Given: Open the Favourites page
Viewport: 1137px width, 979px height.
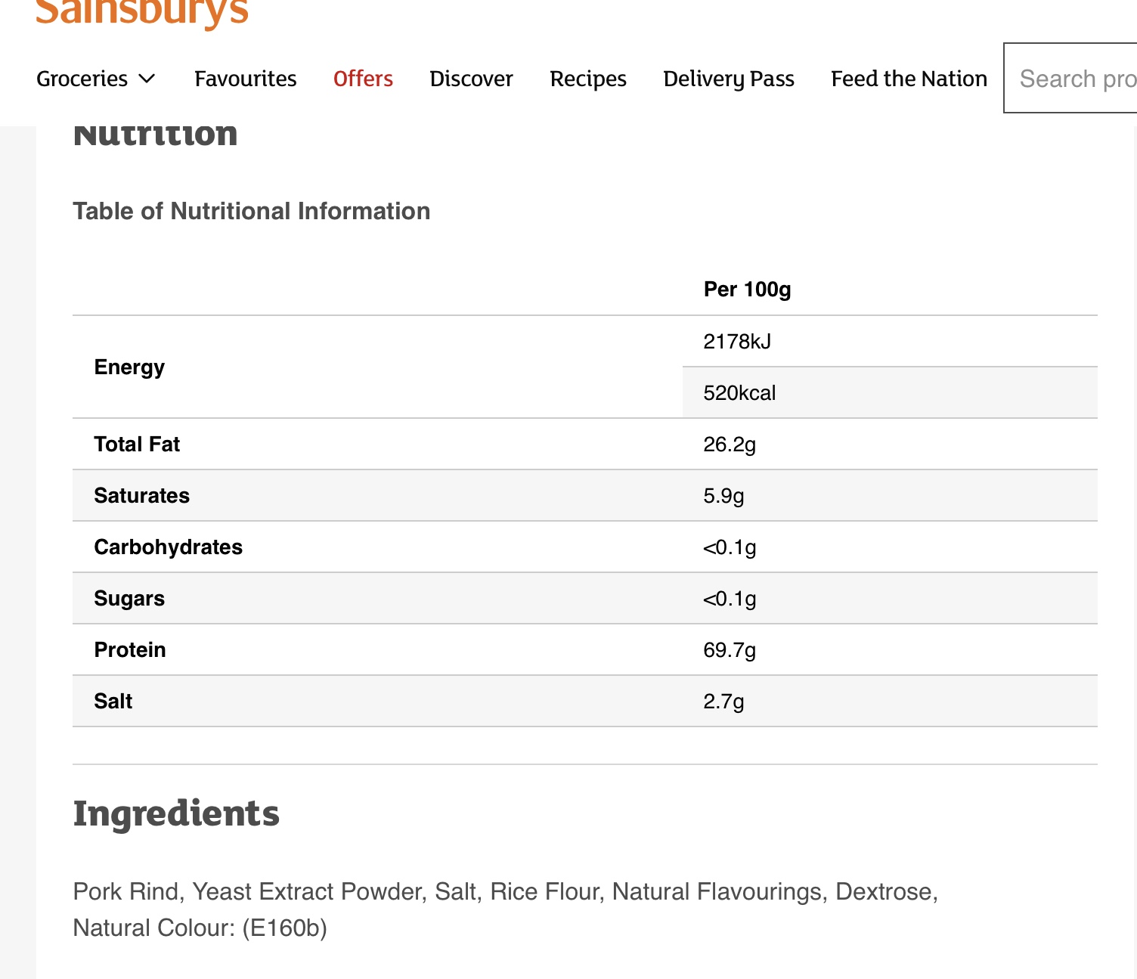Looking at the screenshot, I should 245,79.
